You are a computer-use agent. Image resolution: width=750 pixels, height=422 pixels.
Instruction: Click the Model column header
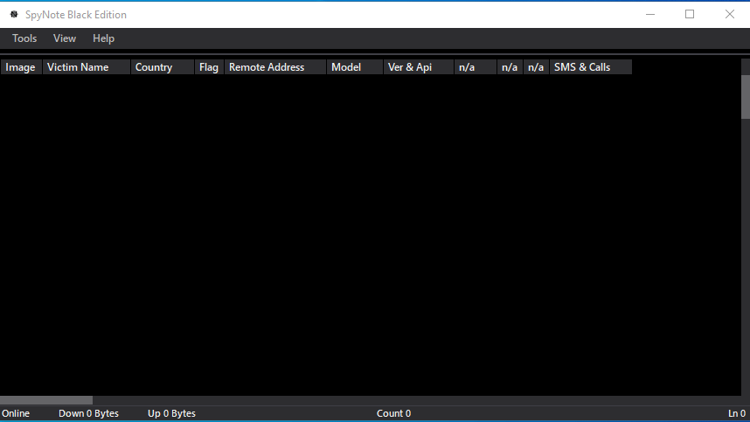354,67
